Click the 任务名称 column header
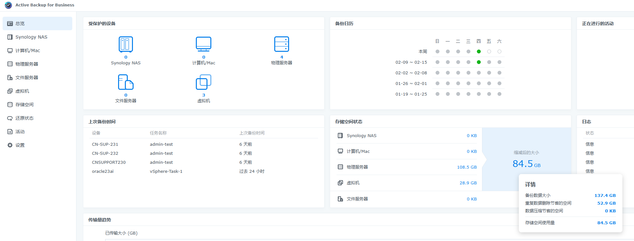Image resolution: width=634 pixels, height=241 pixels. [158, 133]
